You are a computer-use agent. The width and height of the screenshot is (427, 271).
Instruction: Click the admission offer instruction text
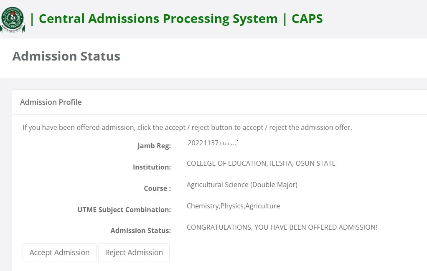pyautogui.click(x=187, y=127)
